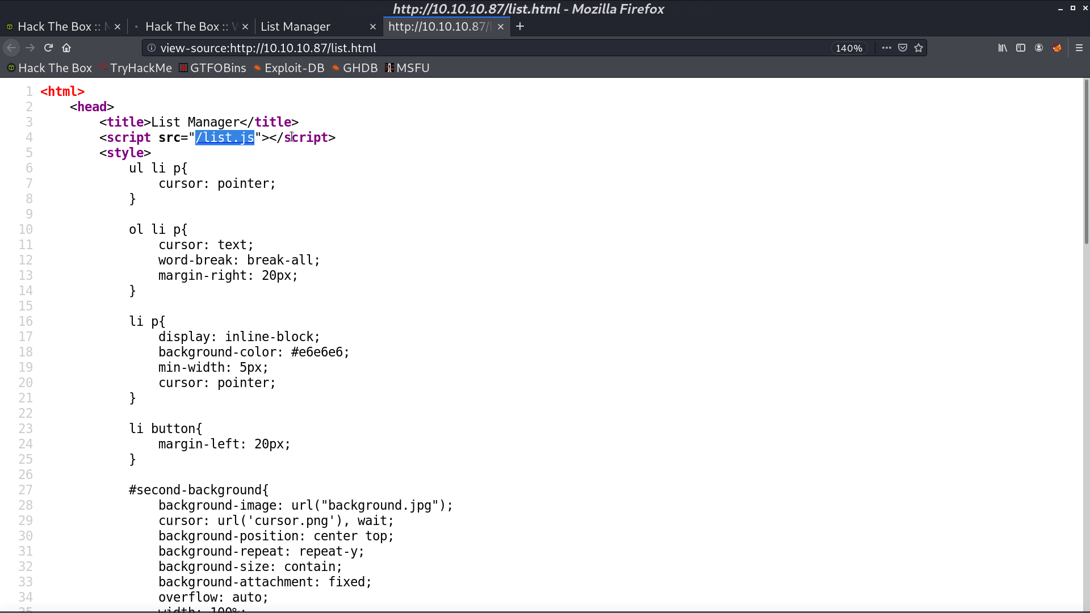Click line number 4 in source
The height and width of the screenshot is (613, 1090).
29,137
